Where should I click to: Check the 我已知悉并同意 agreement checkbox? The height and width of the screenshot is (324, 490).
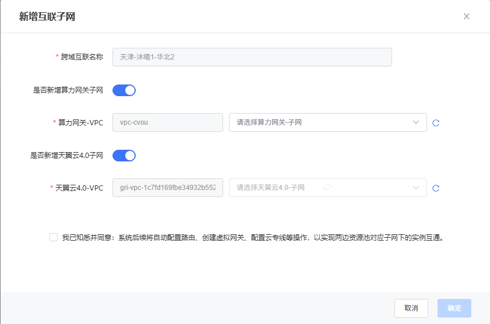coord(54,237)
